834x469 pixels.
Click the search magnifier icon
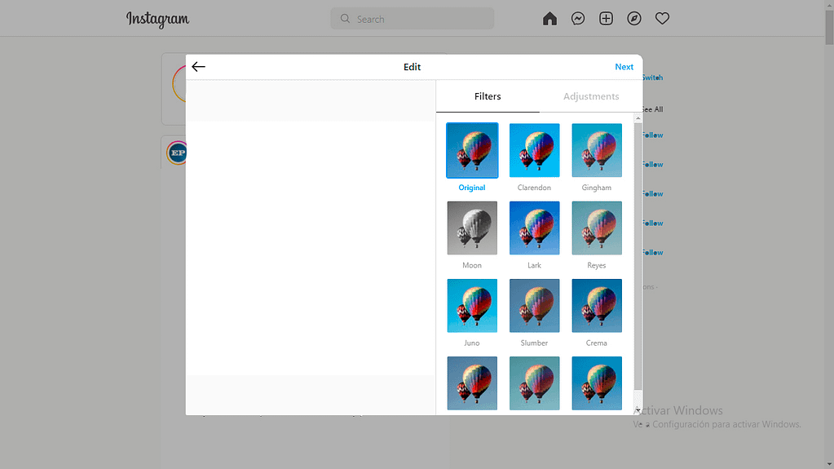tap(345, 19)
